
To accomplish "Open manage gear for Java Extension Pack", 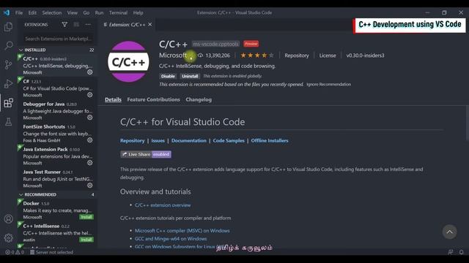I will pos(89,163).
